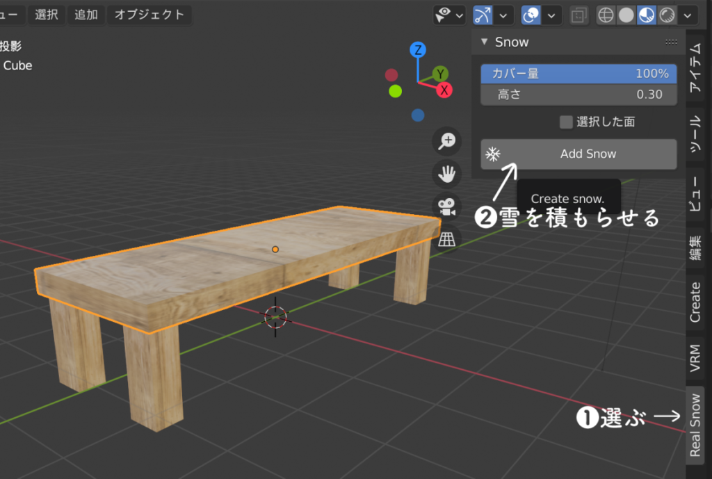
Task: Toggle perspective/orthographic grid icon
Action: point(447,239)
